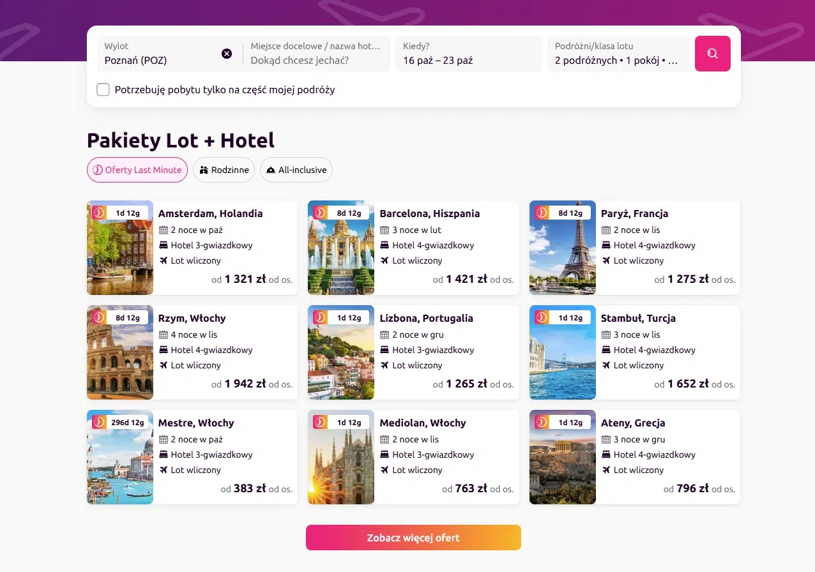Open the Eiffel Tower Paris thumbnail
Viewport: 815px width, 572px height.
(563, 248)
